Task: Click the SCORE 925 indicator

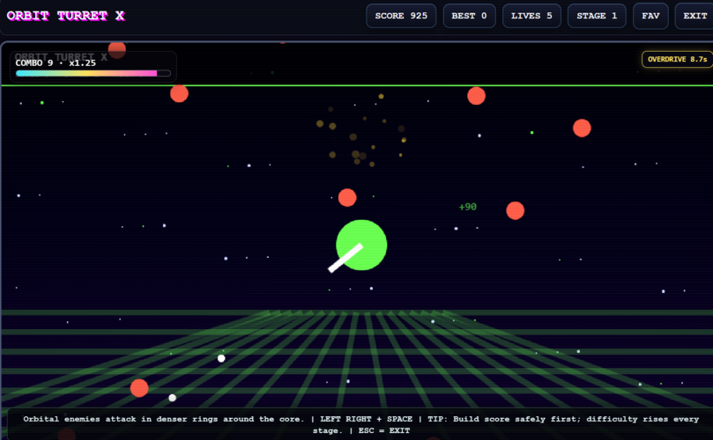Action: point(401,16)
